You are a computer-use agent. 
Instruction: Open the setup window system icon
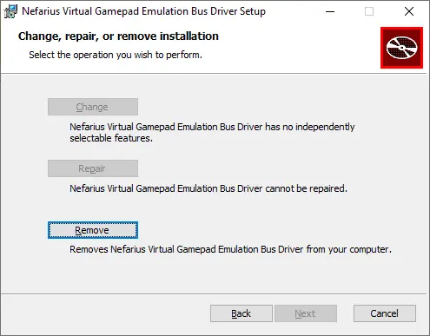click(x=10, y=11)
